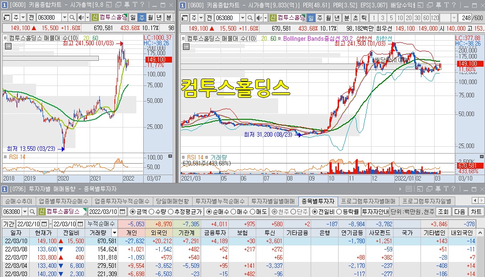Select the 월 period in the right chart
485x277 pixels.
(x=329, y=18)
